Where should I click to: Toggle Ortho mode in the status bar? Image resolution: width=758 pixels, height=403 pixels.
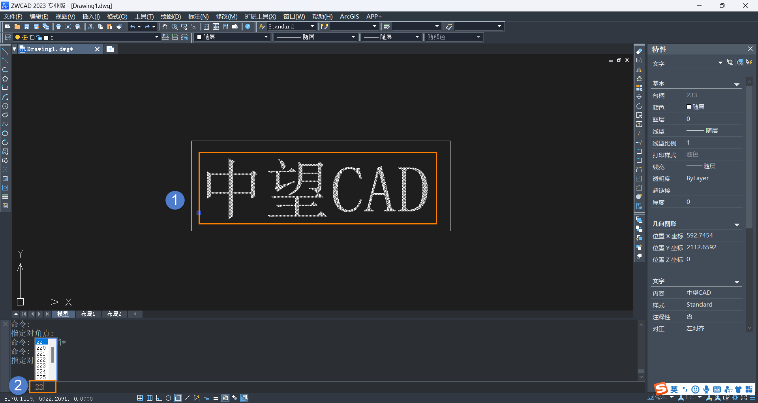tap(159, 398)
